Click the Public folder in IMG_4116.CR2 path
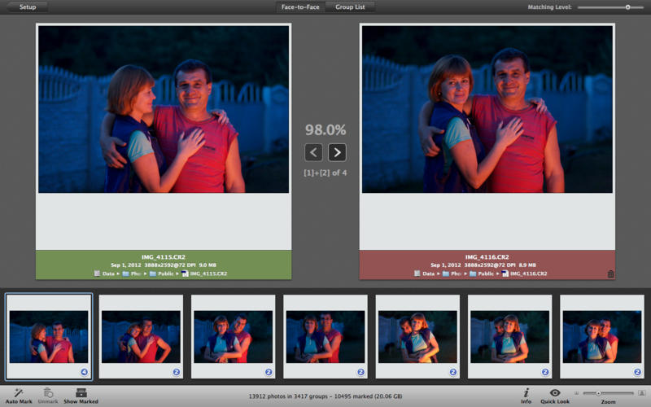 point(482,274)
